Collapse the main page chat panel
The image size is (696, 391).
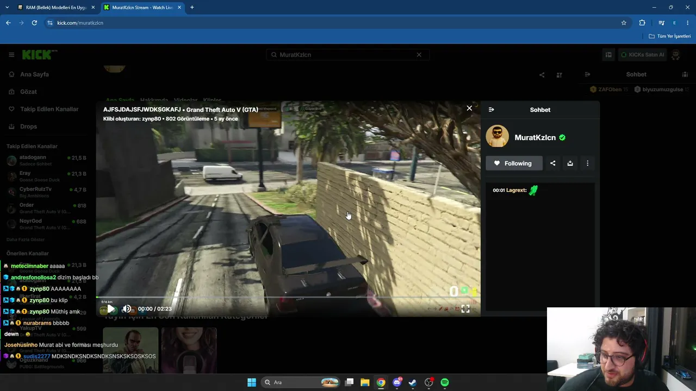(587, 74)
